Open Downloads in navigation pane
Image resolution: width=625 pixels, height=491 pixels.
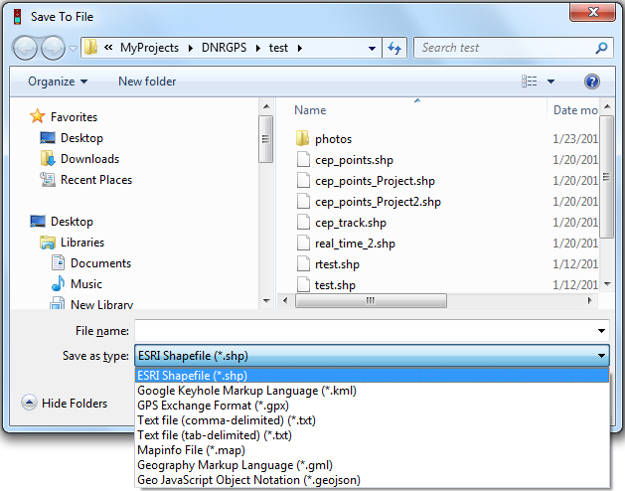click(79, 159)
